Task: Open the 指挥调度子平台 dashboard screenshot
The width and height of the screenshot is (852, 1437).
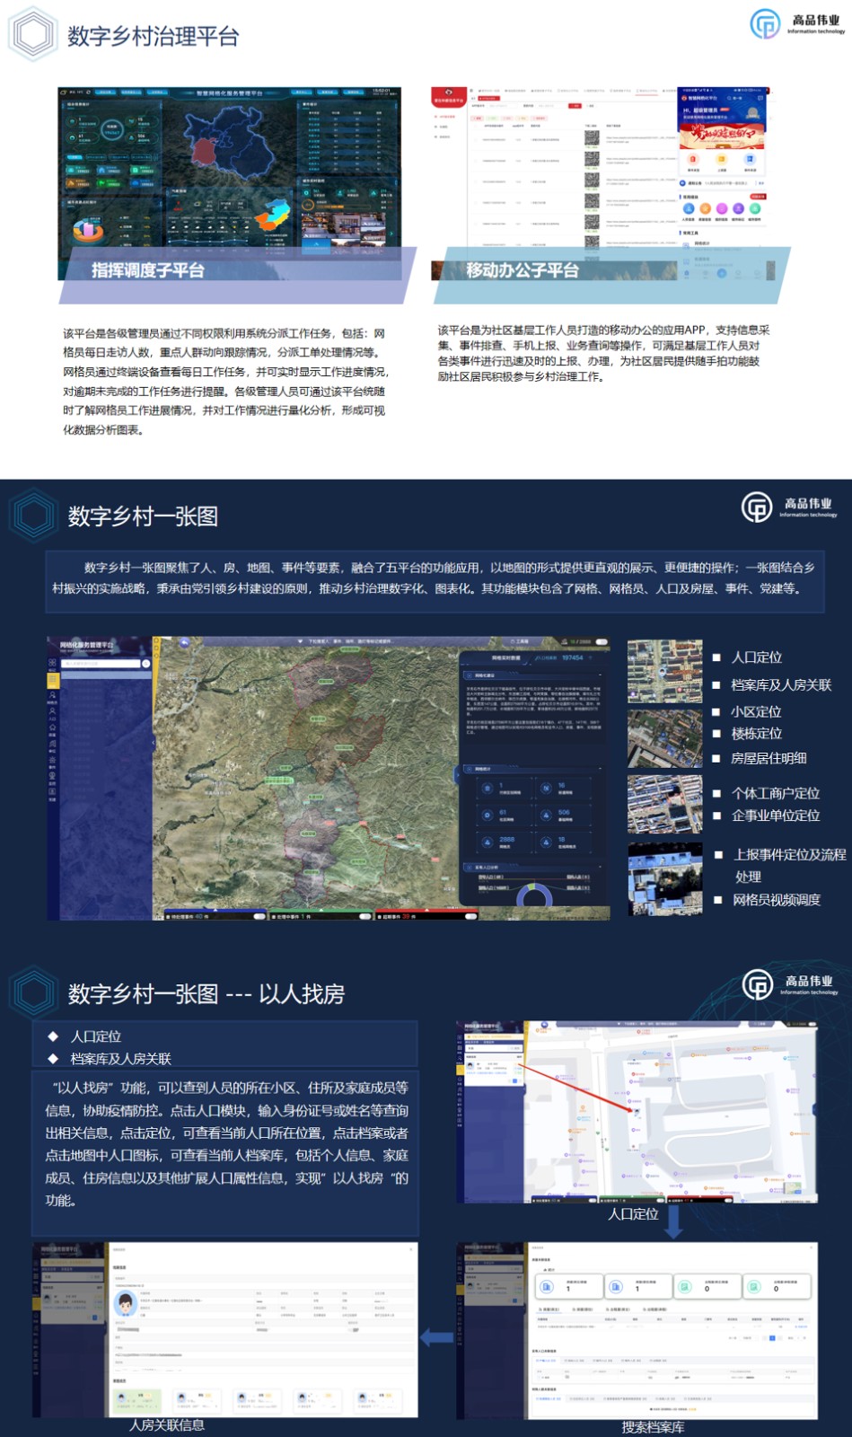Action: pos(229,183)
